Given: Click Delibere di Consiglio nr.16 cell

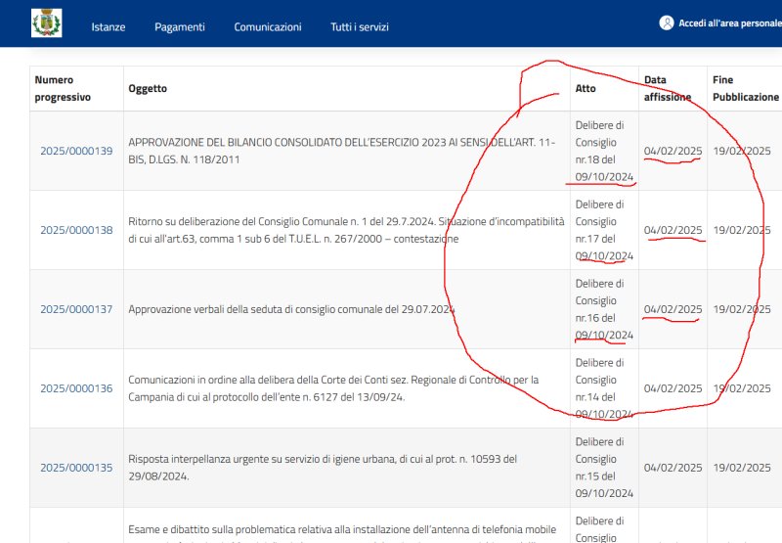Looking at the screenshot, I should [604, 309].
